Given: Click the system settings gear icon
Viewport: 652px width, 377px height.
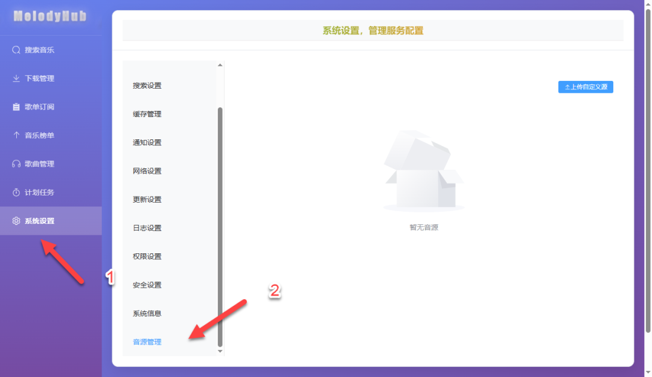Looking at the screenshot, I should (x=16, y=221).
